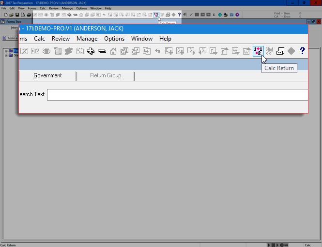Image resolution: width=322 pixels, height=247 pixels.
Task: Switch to the Return Group tab
Action: [106, 75]
